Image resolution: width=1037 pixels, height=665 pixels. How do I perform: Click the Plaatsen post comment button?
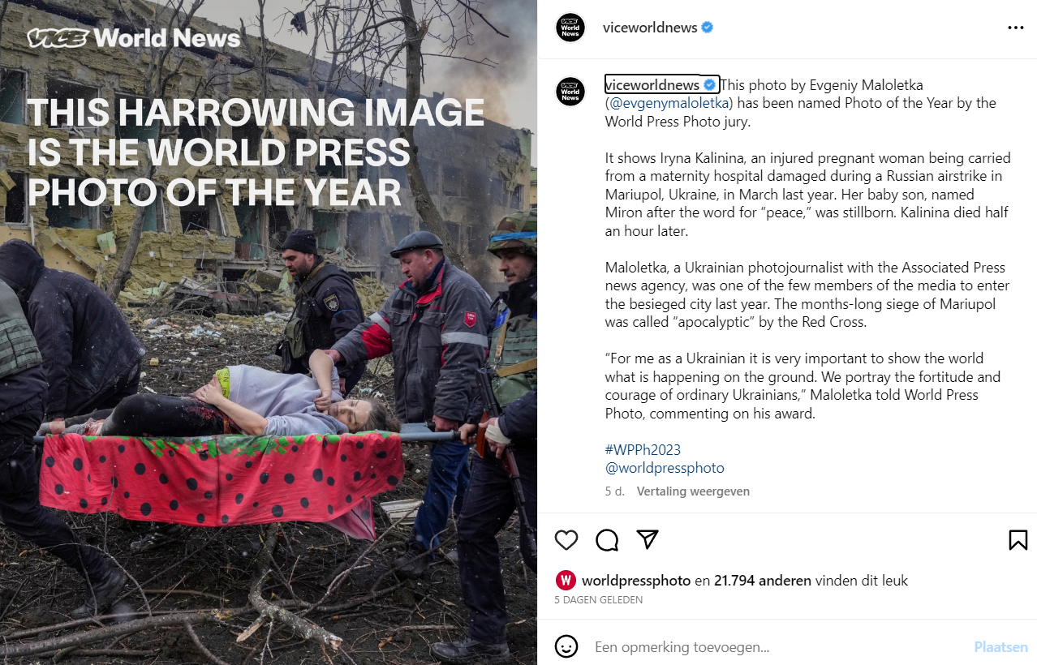1000,647
